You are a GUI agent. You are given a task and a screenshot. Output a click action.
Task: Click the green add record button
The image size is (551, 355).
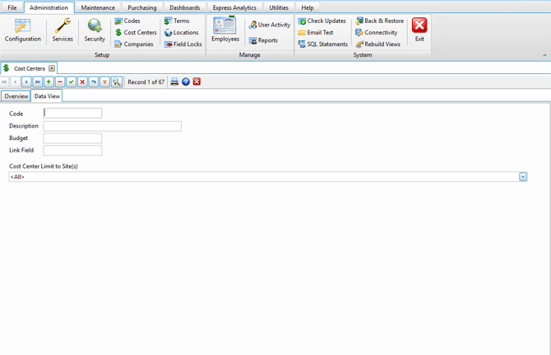[x=49, y=82]
